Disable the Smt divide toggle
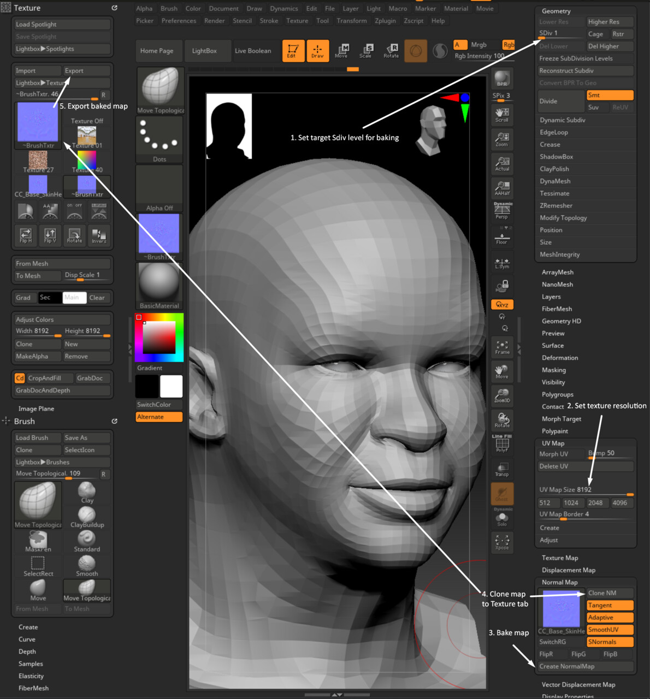650x699 pixels. (610, 95)
